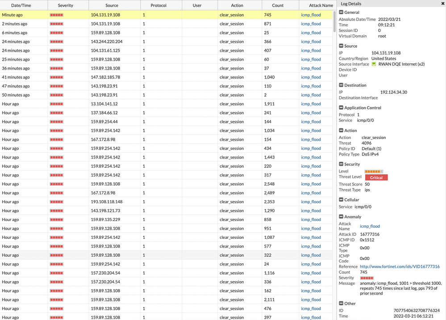Click severity bar icon in Minute ago row

point(56,15)
